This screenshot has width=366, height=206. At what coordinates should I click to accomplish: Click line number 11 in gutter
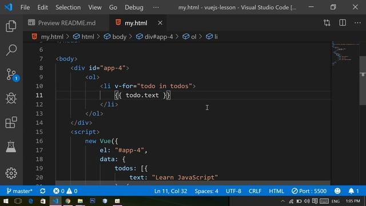coord(39,96)
